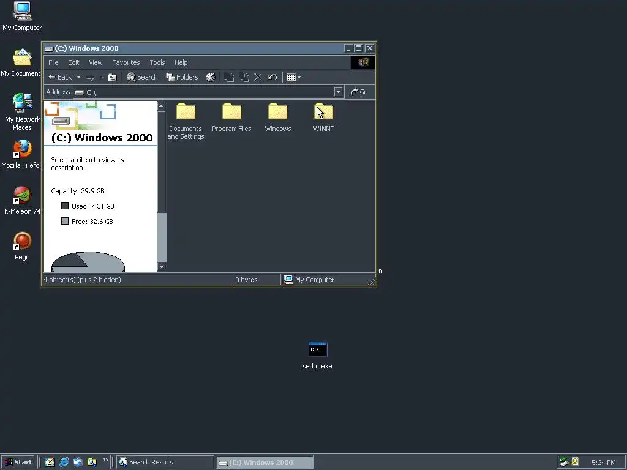Click the left pane scroll down arrow
The height and width of the screenshot is (470, 627).
click(x=161, y=267)
